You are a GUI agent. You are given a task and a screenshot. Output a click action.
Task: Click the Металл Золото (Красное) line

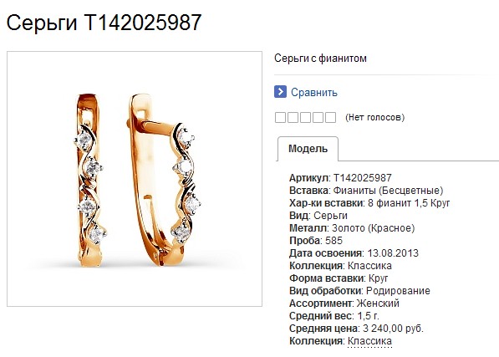coord(352,228)
